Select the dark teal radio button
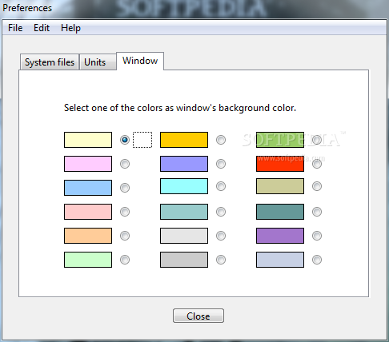The image size is (389, 342). pos(317,212)
